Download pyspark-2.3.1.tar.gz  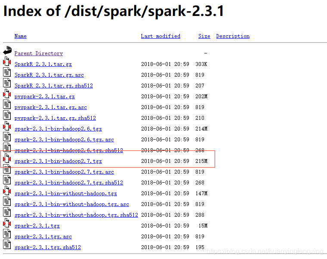45,97
